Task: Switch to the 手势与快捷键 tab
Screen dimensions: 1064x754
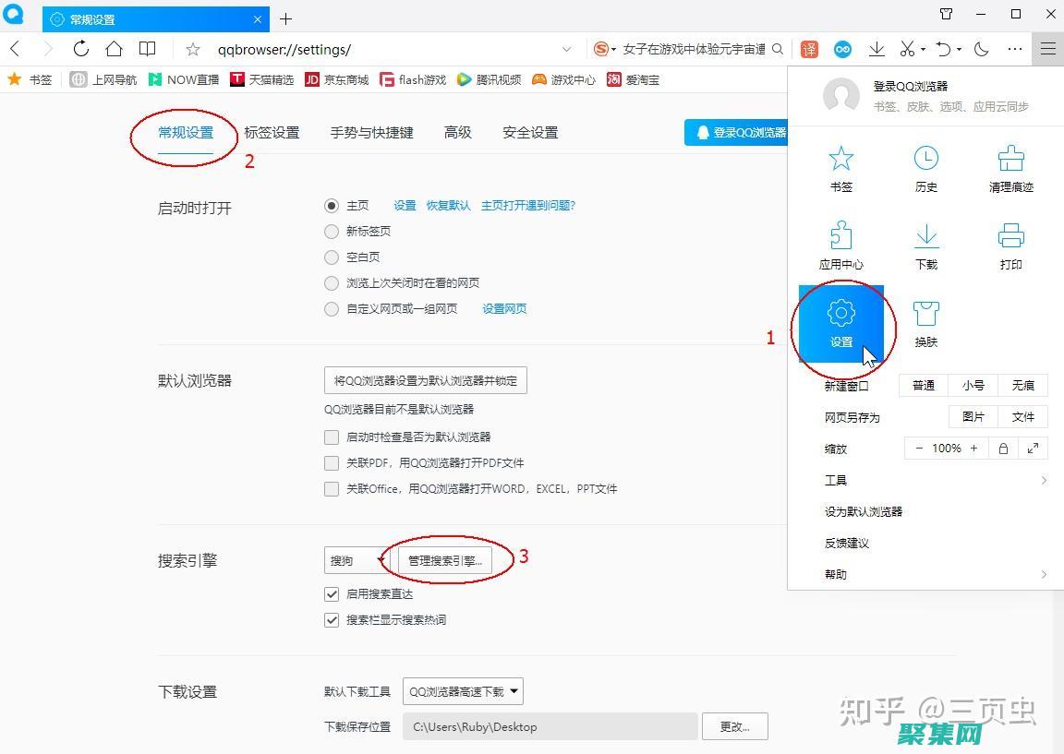Action: tap(372, 132)
